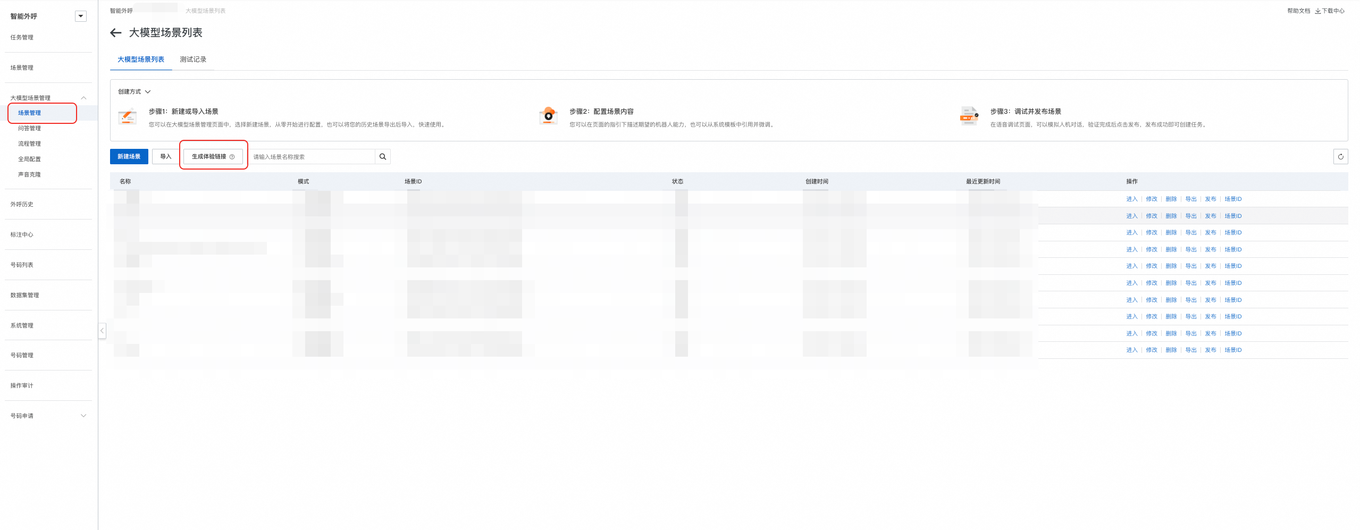Click the 最近更新时间 column header
The width and height of the screenshot is (1360, 530).
(983, 182)
